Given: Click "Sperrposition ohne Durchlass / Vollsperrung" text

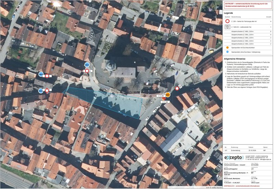Looking at the screenshot, I should pos(246,52).
